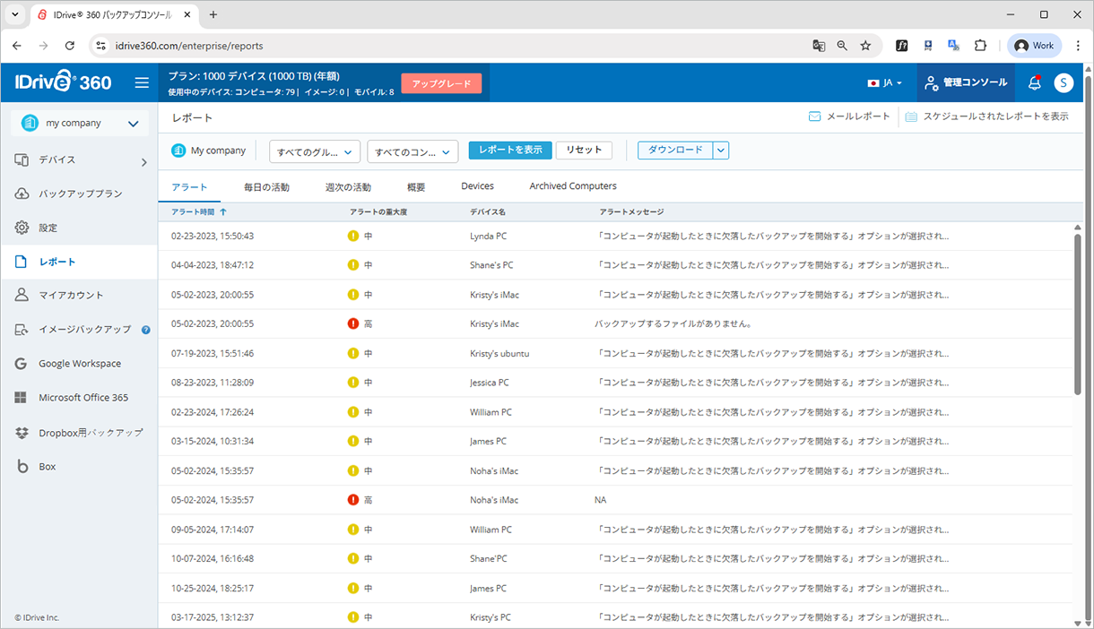This screenshot has width=1094, height=629.
Task: Click the Chrome bookmark star icon
Action: pyautogui.click(x=865, y=46)
